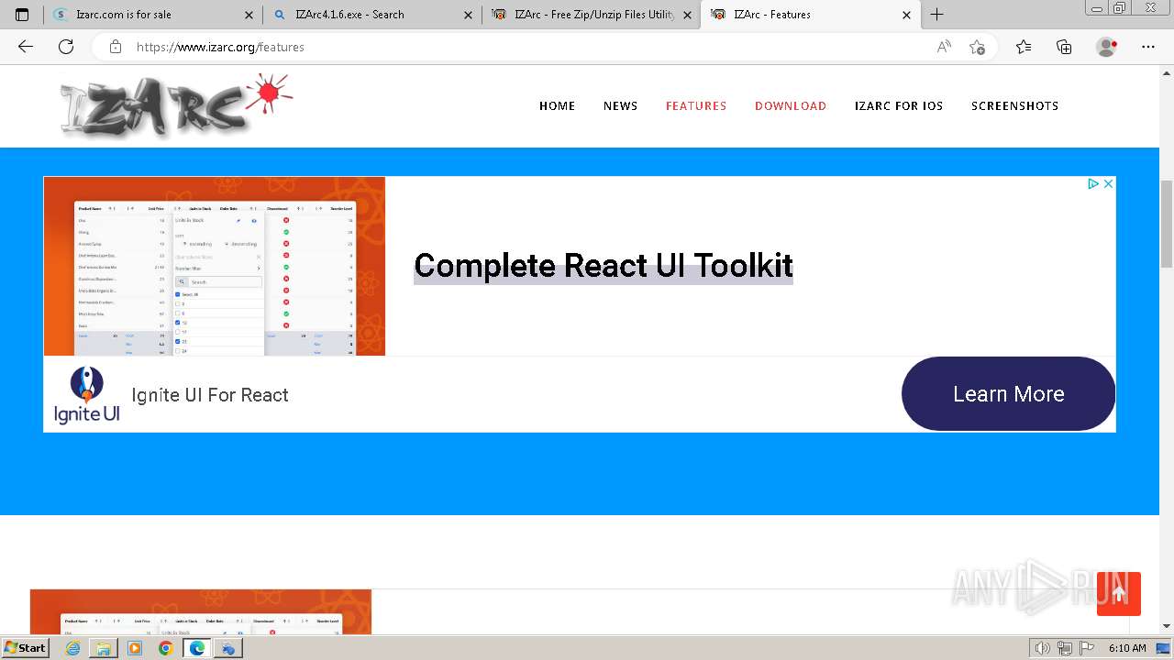Click the scrollbar down arrow
This screenshot has width=1174, height=660.
tap(1167, 626)
